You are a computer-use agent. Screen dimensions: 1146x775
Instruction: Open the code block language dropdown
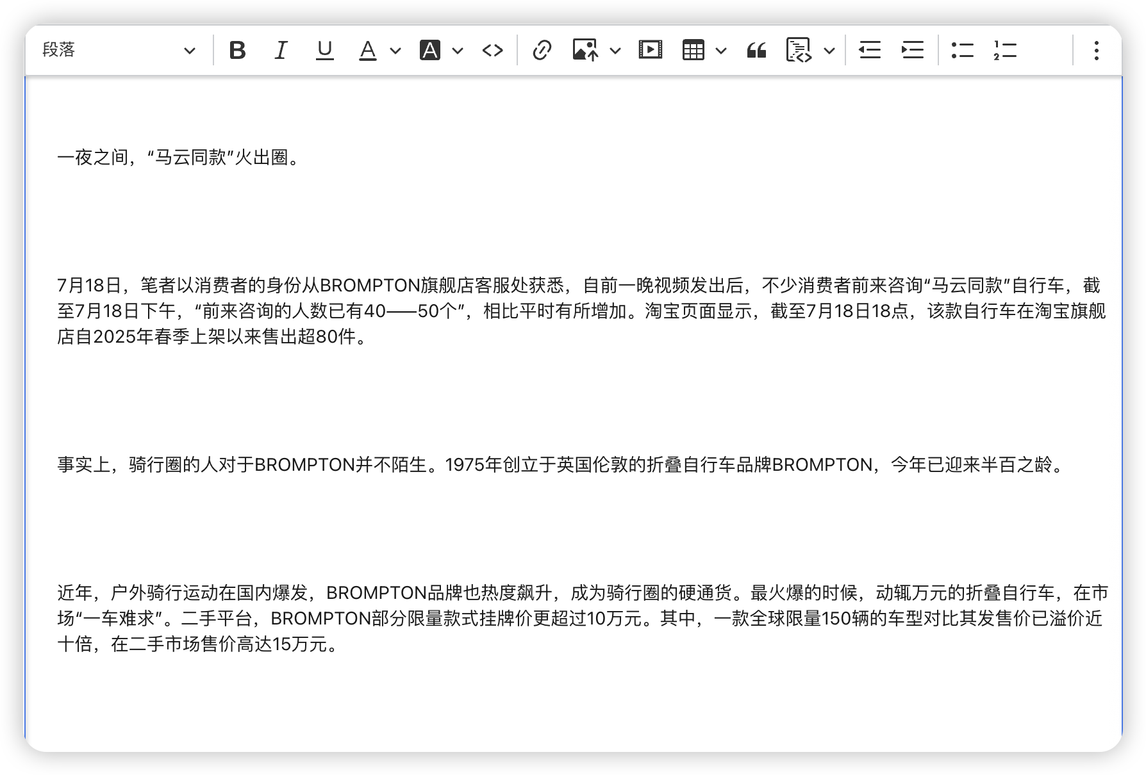coord(829,51)
